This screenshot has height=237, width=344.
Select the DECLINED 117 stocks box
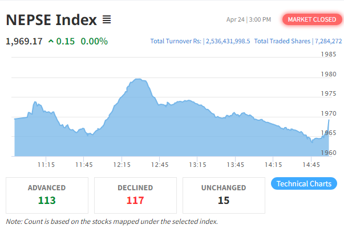(x=135, y=195)
